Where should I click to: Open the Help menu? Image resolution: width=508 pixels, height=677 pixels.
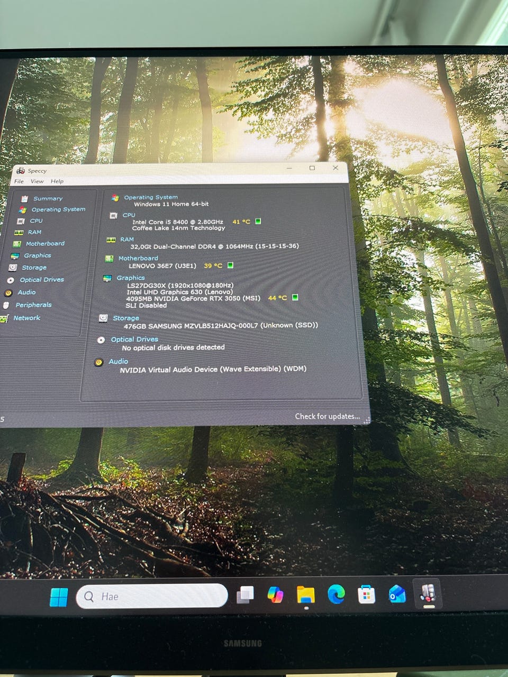(x=57, y=181)
